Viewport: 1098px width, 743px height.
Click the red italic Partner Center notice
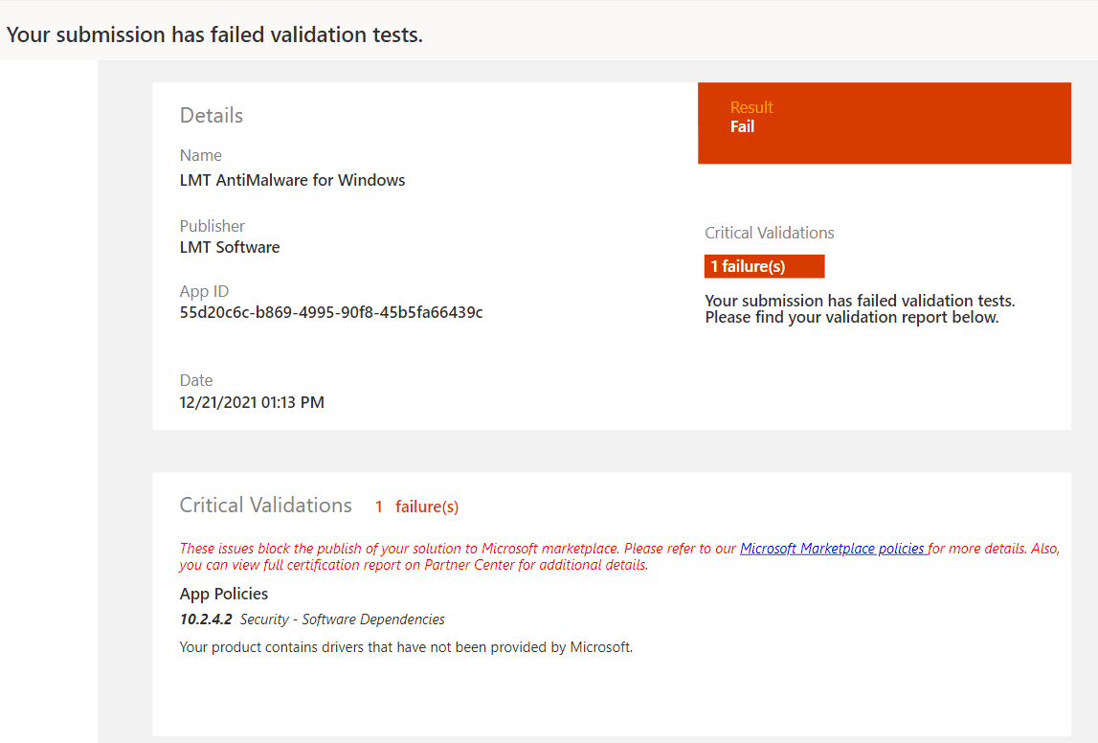tap(414, 565)
